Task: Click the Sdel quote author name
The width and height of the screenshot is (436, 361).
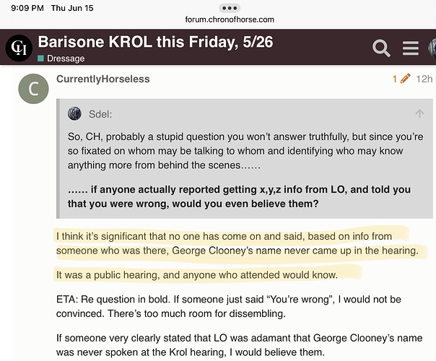Action: [x=100, y=114]
